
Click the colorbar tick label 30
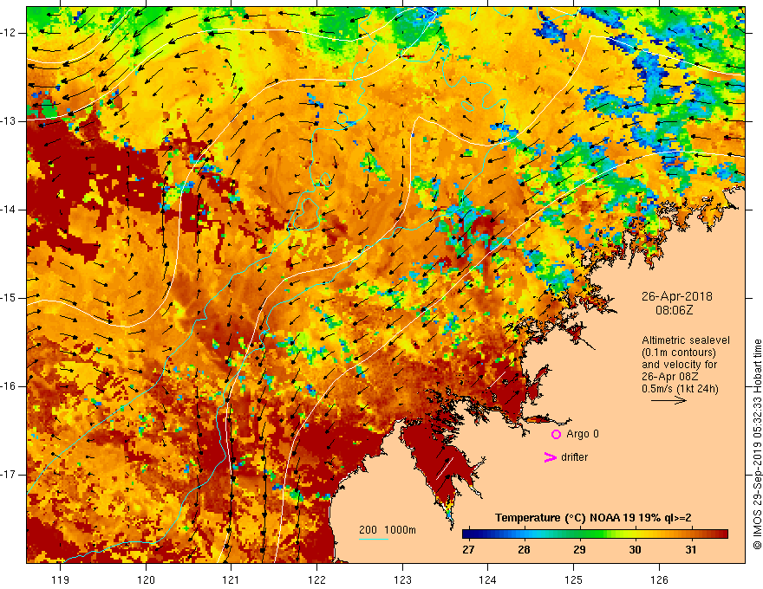point(635,550)
